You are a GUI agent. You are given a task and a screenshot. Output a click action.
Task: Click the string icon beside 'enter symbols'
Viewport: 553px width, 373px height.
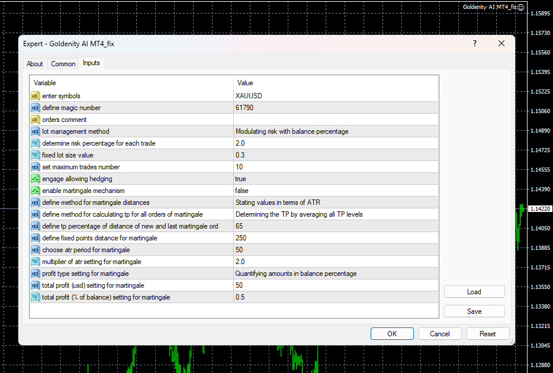[36, 96]
